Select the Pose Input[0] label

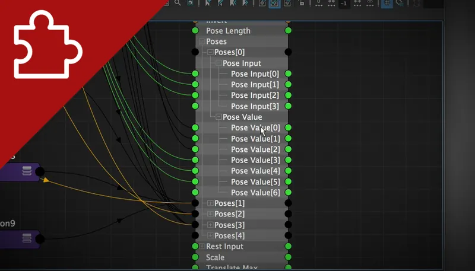point(255,74)
